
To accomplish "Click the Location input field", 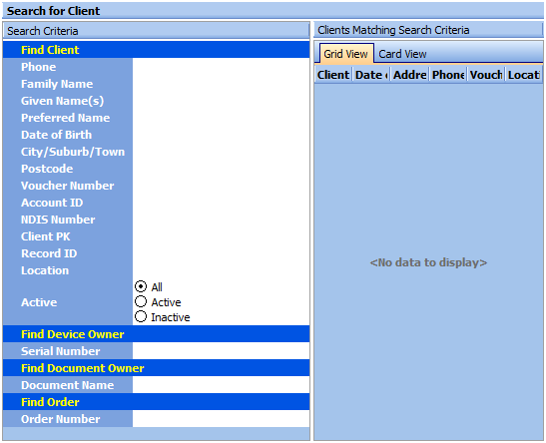I will (221, 270).
